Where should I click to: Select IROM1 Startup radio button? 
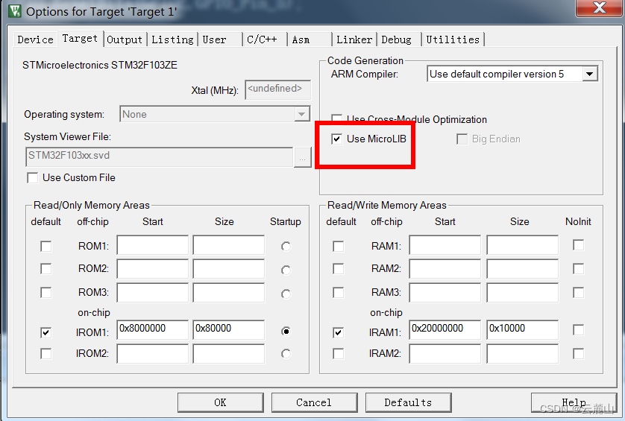point(286,331)
